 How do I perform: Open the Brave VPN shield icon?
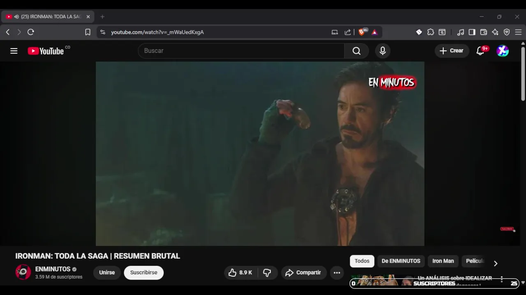[507, 32]
